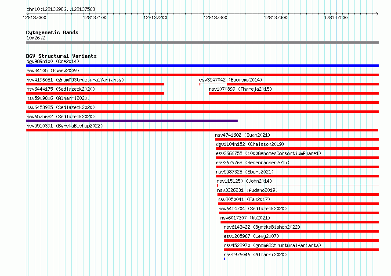Open nsv6017307 (Wu2021) variant label

point(245,218)
